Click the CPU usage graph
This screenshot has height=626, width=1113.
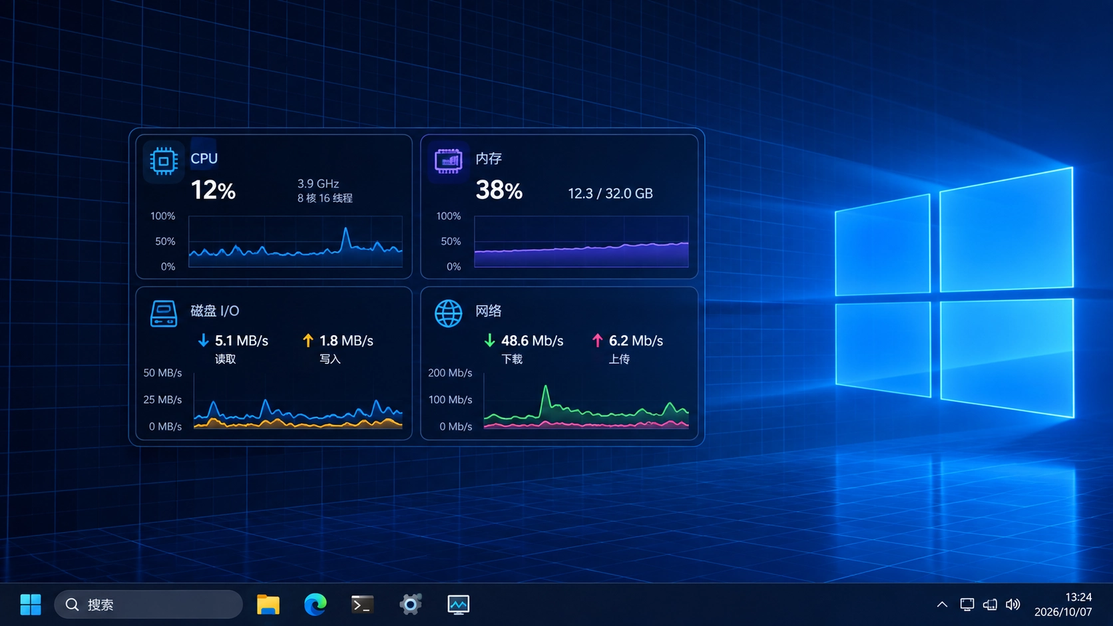coord(296,241)
